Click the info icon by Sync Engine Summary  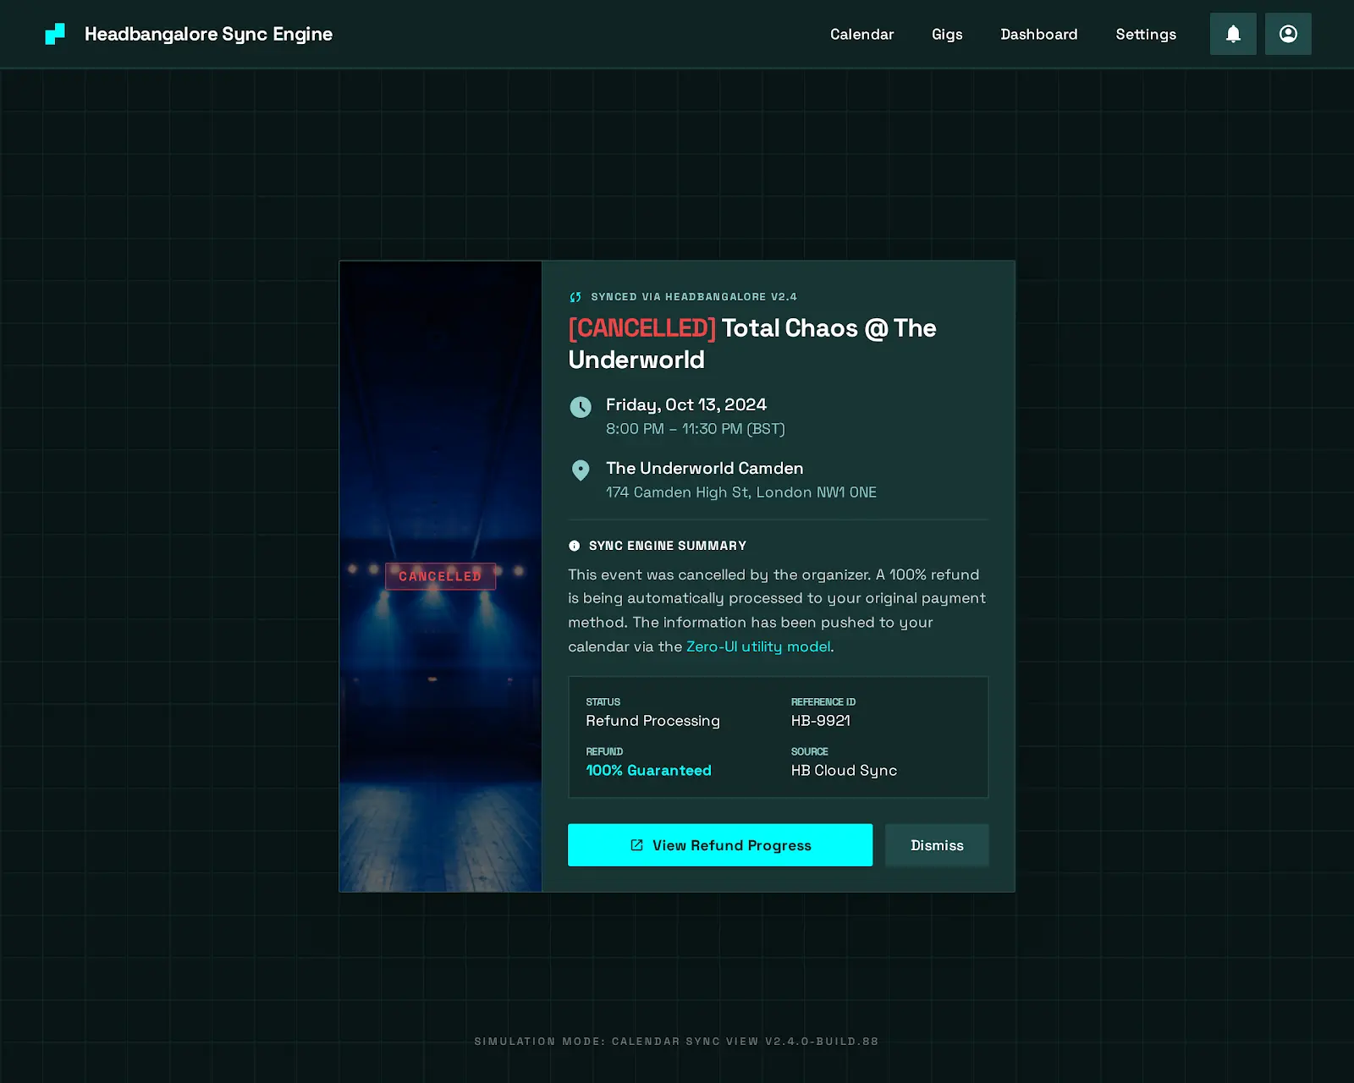click(575, 546)
